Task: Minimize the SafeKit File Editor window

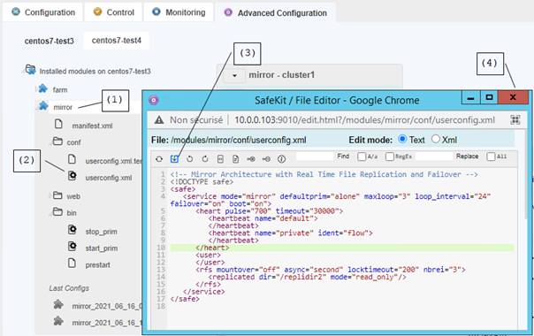Action: coord(471,97)
